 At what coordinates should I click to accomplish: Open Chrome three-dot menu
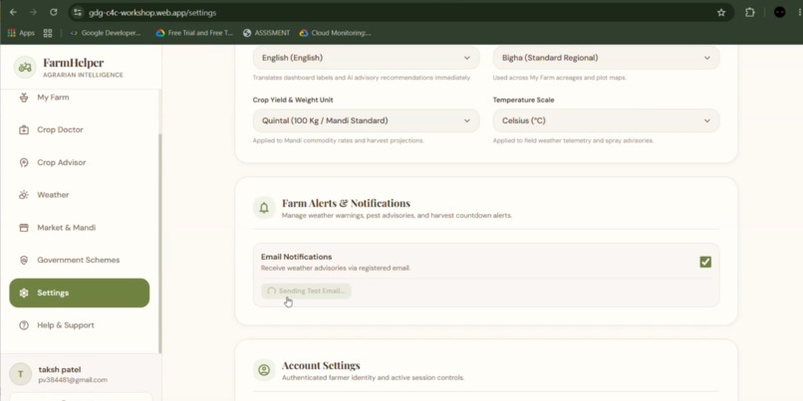click(x=799, y=12)
